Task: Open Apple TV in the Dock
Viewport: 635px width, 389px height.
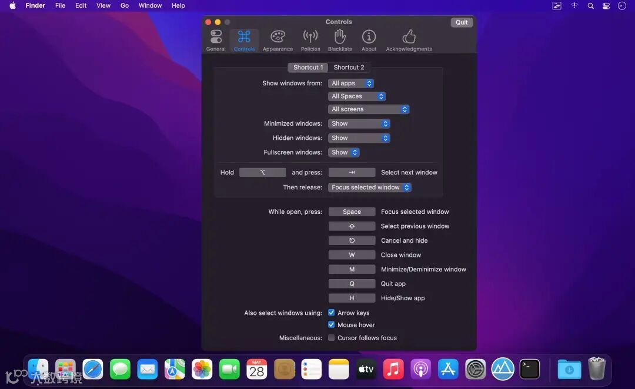Action: point(366,369)
